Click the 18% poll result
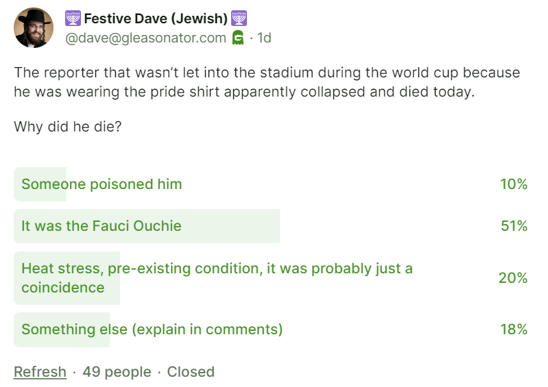Image resolution: width=548 pixels, height=387 pixels. (x=514, y=329)
